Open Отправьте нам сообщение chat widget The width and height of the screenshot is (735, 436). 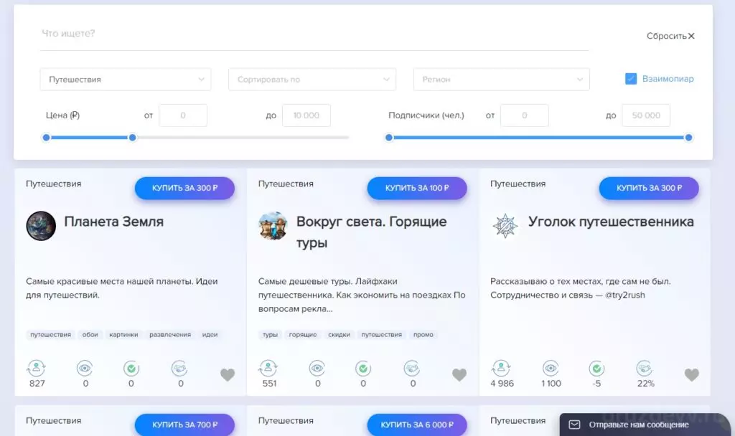pyautogui.click(x=646, y=425)
